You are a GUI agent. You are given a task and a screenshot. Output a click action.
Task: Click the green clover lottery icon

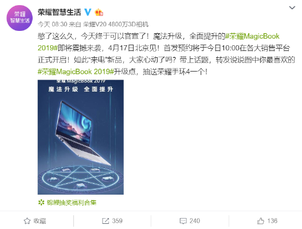(41, 203)
